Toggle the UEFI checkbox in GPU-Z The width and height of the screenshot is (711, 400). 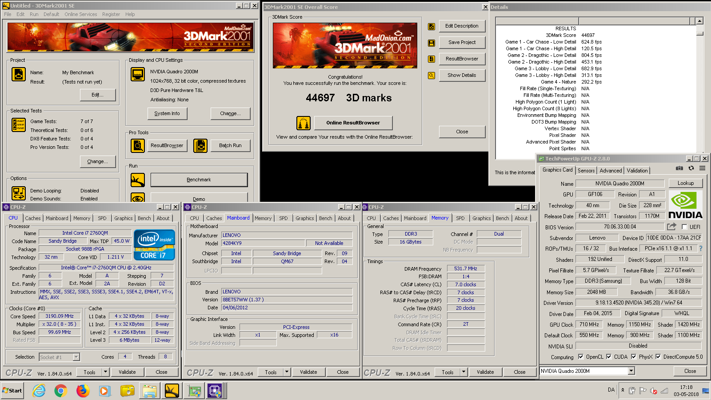(684, 227)
